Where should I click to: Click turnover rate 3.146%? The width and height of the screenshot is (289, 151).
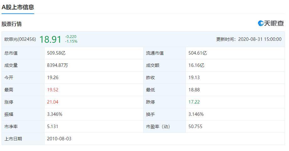click(x=196, y=114)
